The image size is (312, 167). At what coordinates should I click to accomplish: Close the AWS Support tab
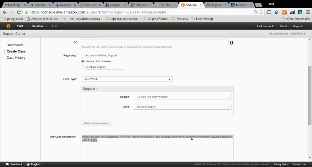200,5
